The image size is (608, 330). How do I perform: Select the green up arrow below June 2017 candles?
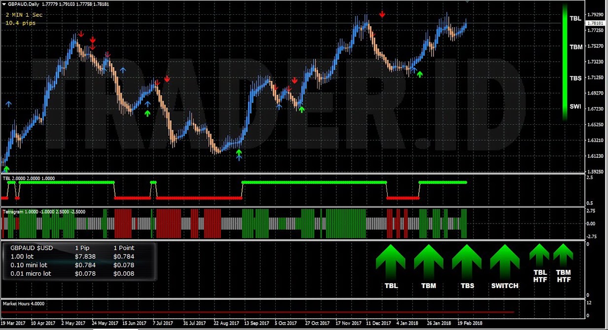tap(147, 113)
